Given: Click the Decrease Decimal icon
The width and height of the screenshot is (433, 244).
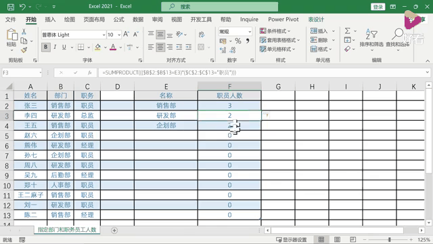Looking at the screenshot, I should pyautogui.click(x=233, y=50).
